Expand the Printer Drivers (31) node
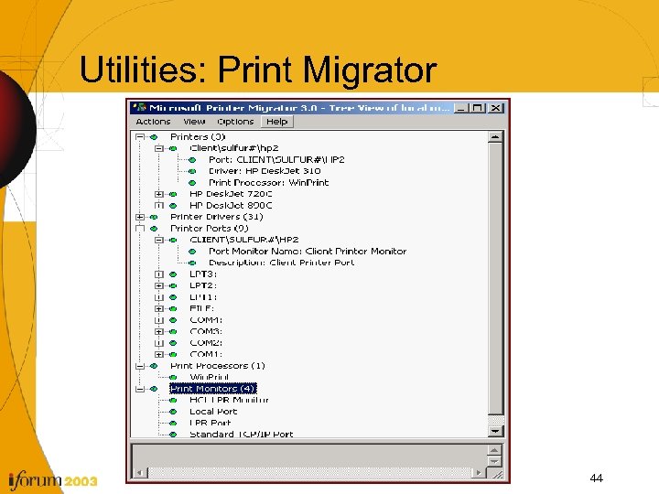Viewport: 659px width, 494px height. (x=140, y=217)
